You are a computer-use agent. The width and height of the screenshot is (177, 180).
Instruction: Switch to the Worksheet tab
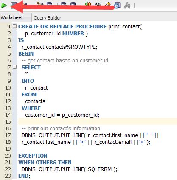tap(12, 17)
